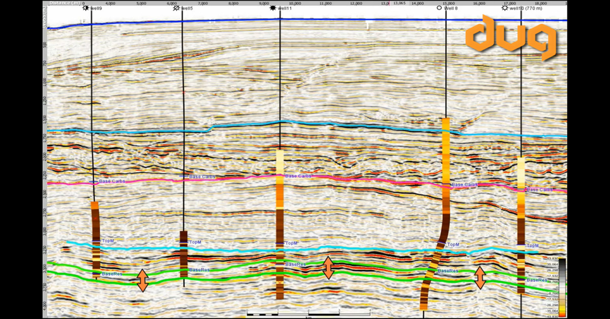The width and height of the screenshot is (610, 319).
Task: Click the orange double arrow between well9 and well5
Action: (x=142, y=280)
